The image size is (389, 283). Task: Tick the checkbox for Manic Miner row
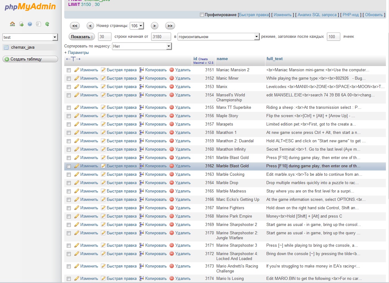(x=69, y=79)
